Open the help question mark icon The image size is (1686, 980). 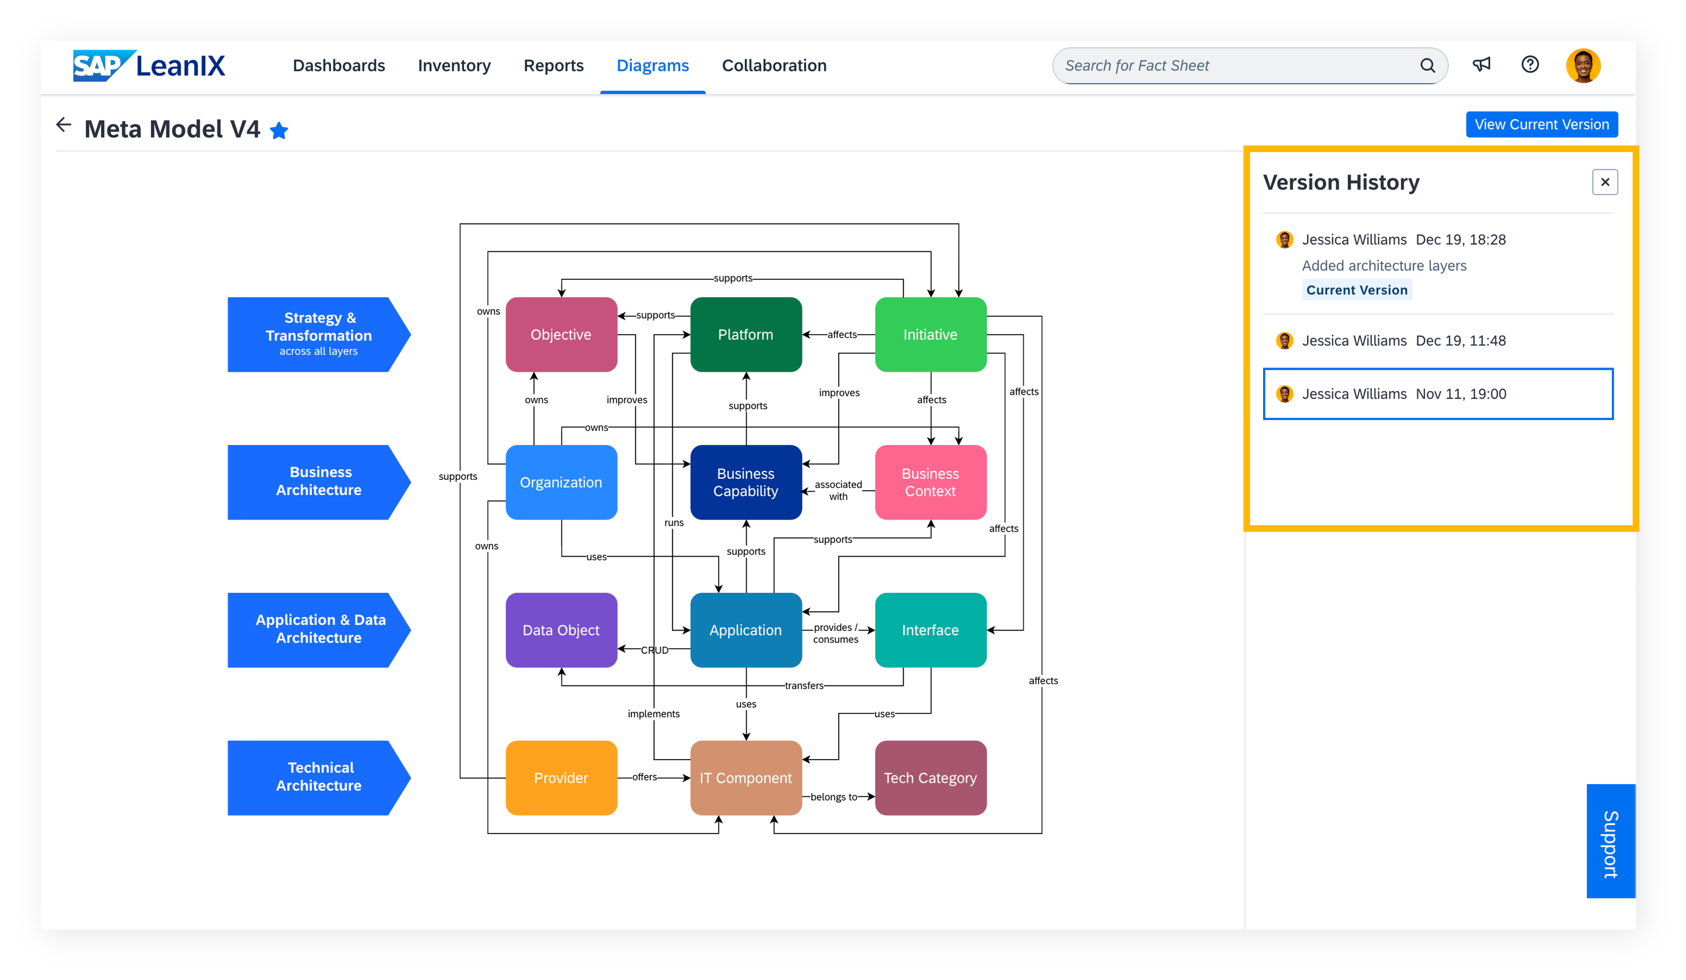click(1530, 65)
